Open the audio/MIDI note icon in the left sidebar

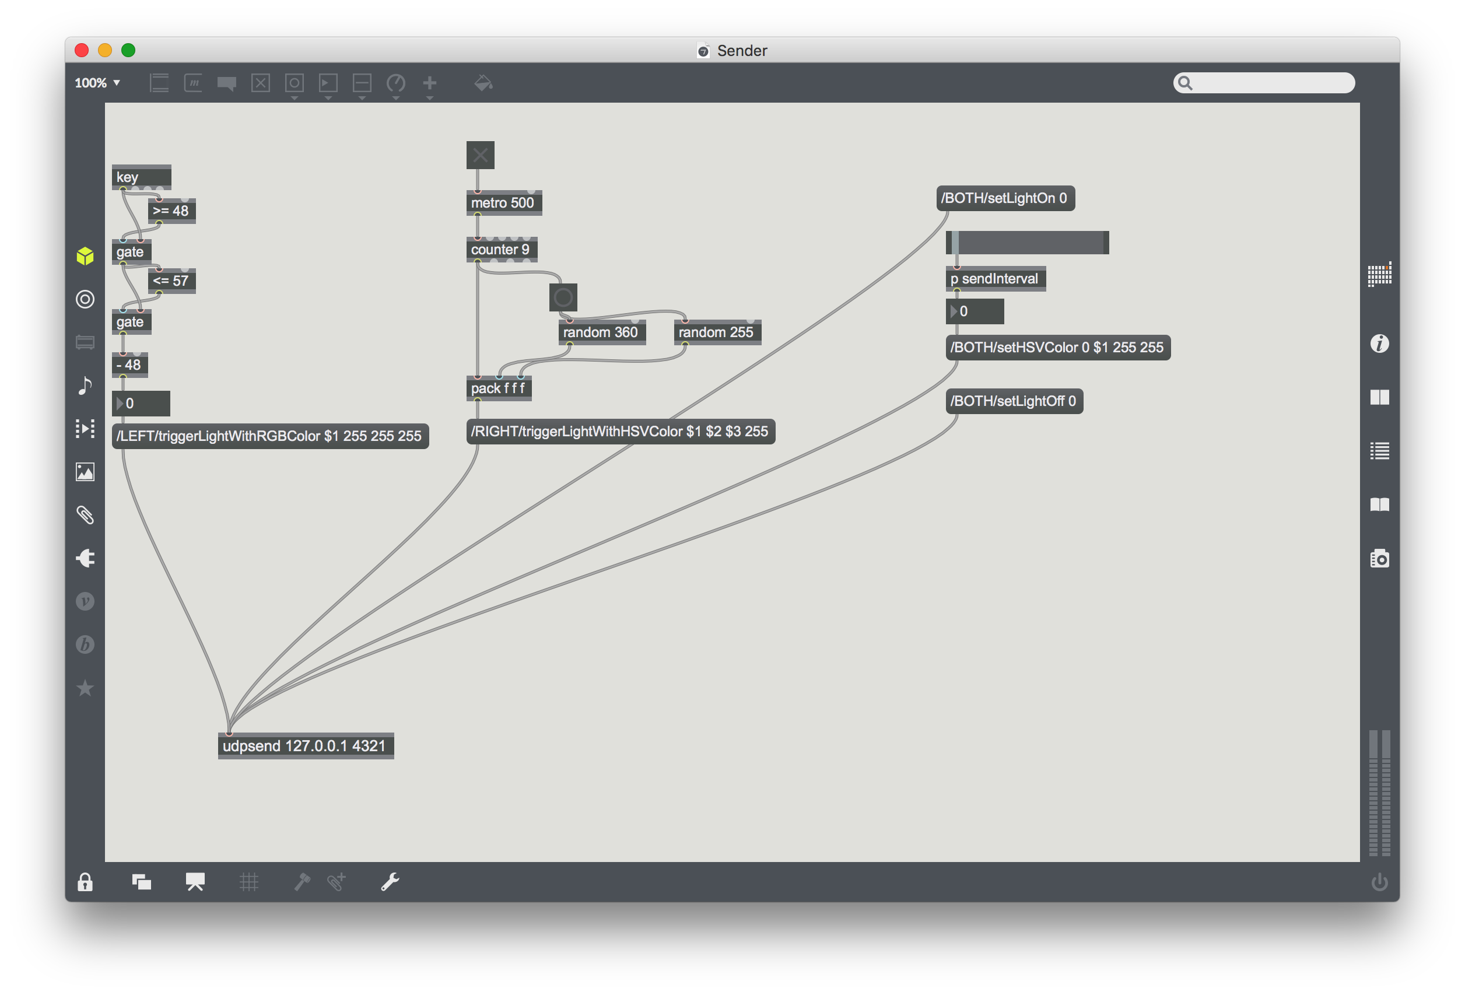[85, 386]
